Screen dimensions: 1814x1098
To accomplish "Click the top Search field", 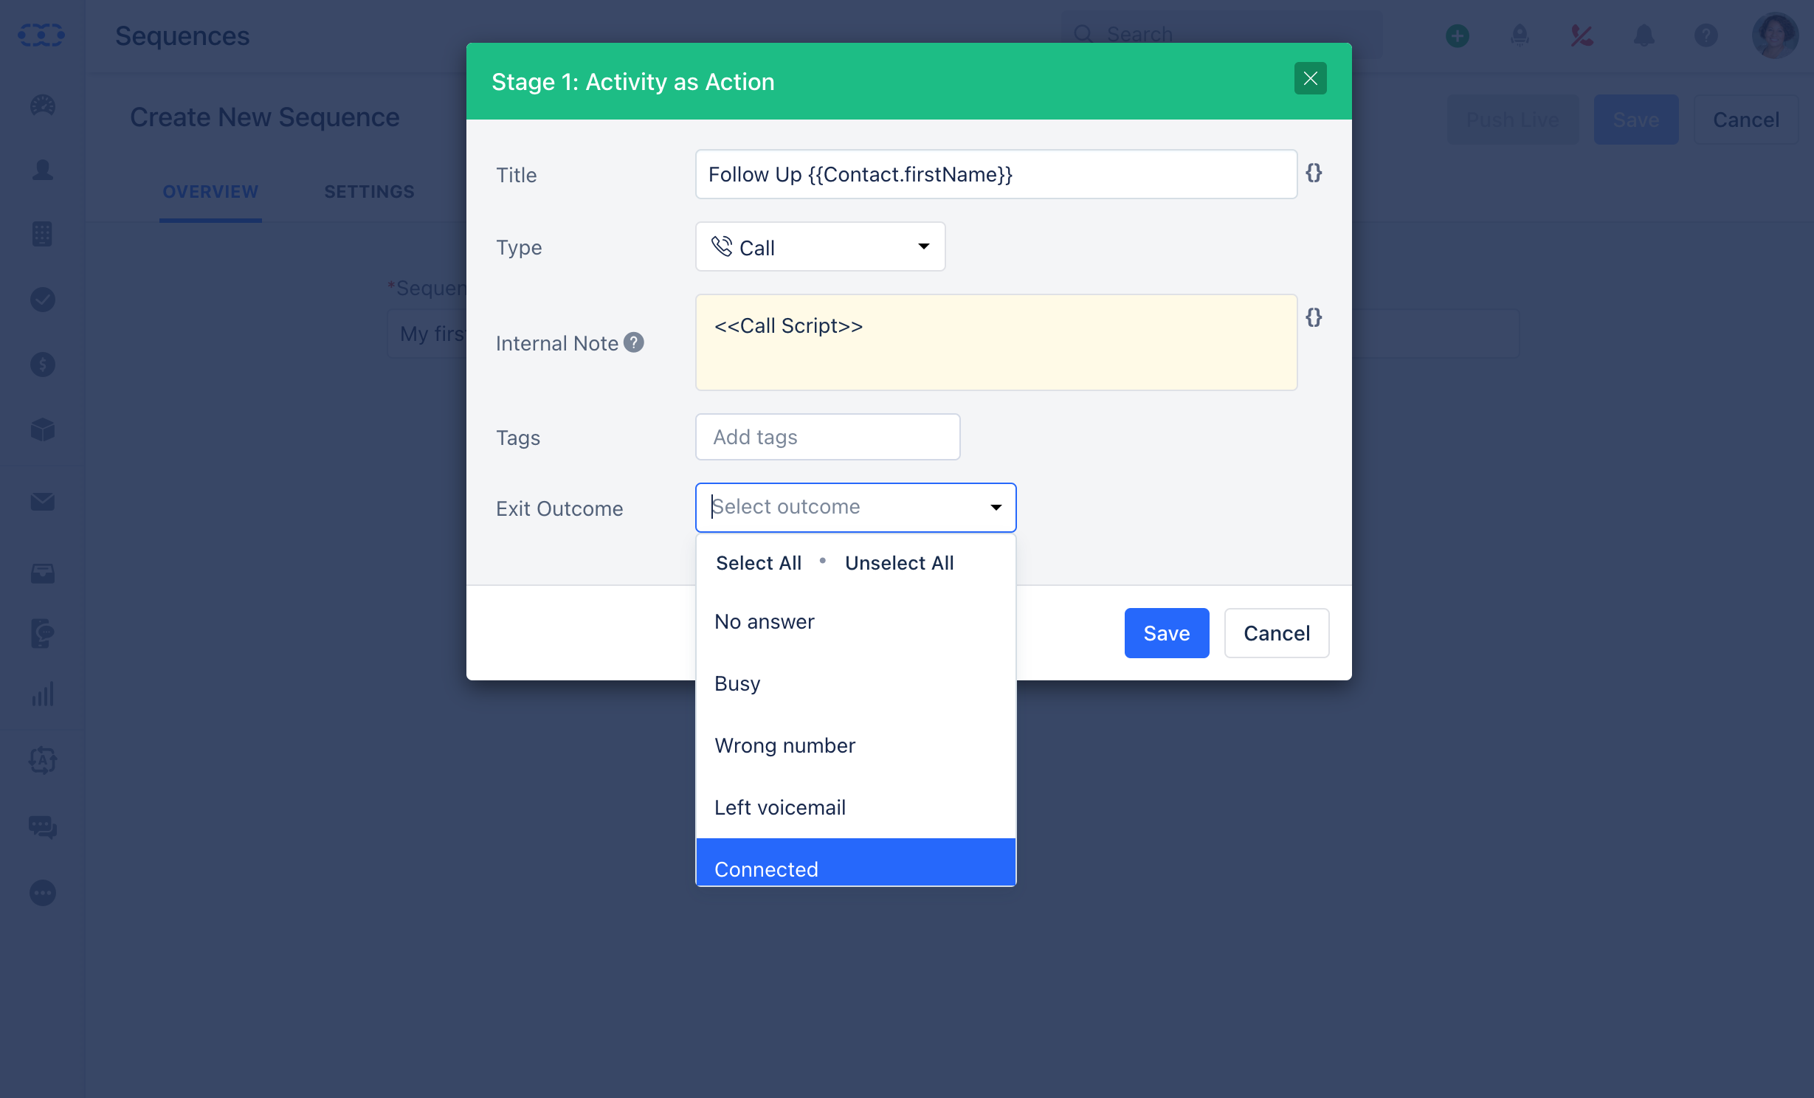I will [1222, 34].
